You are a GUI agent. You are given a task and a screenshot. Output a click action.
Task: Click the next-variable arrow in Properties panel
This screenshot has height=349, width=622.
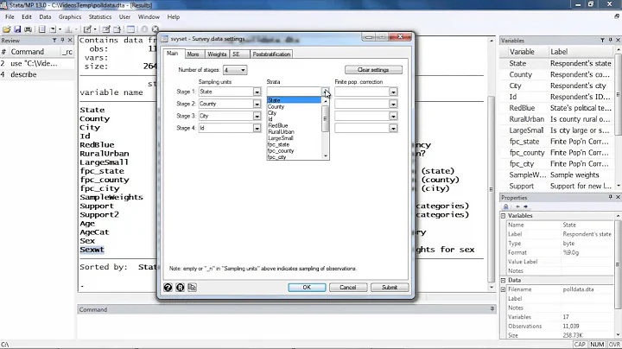[x=525, y=206]
